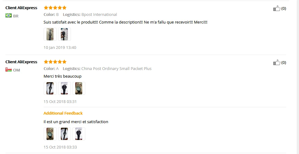Click the Brazil flag icon
The image size is (299, 154).
click(9, 16)
